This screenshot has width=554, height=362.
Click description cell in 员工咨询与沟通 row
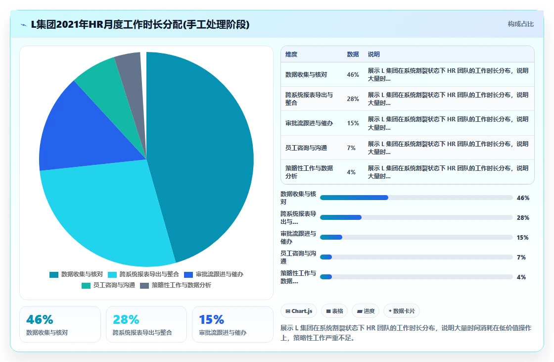coord(448,148)
